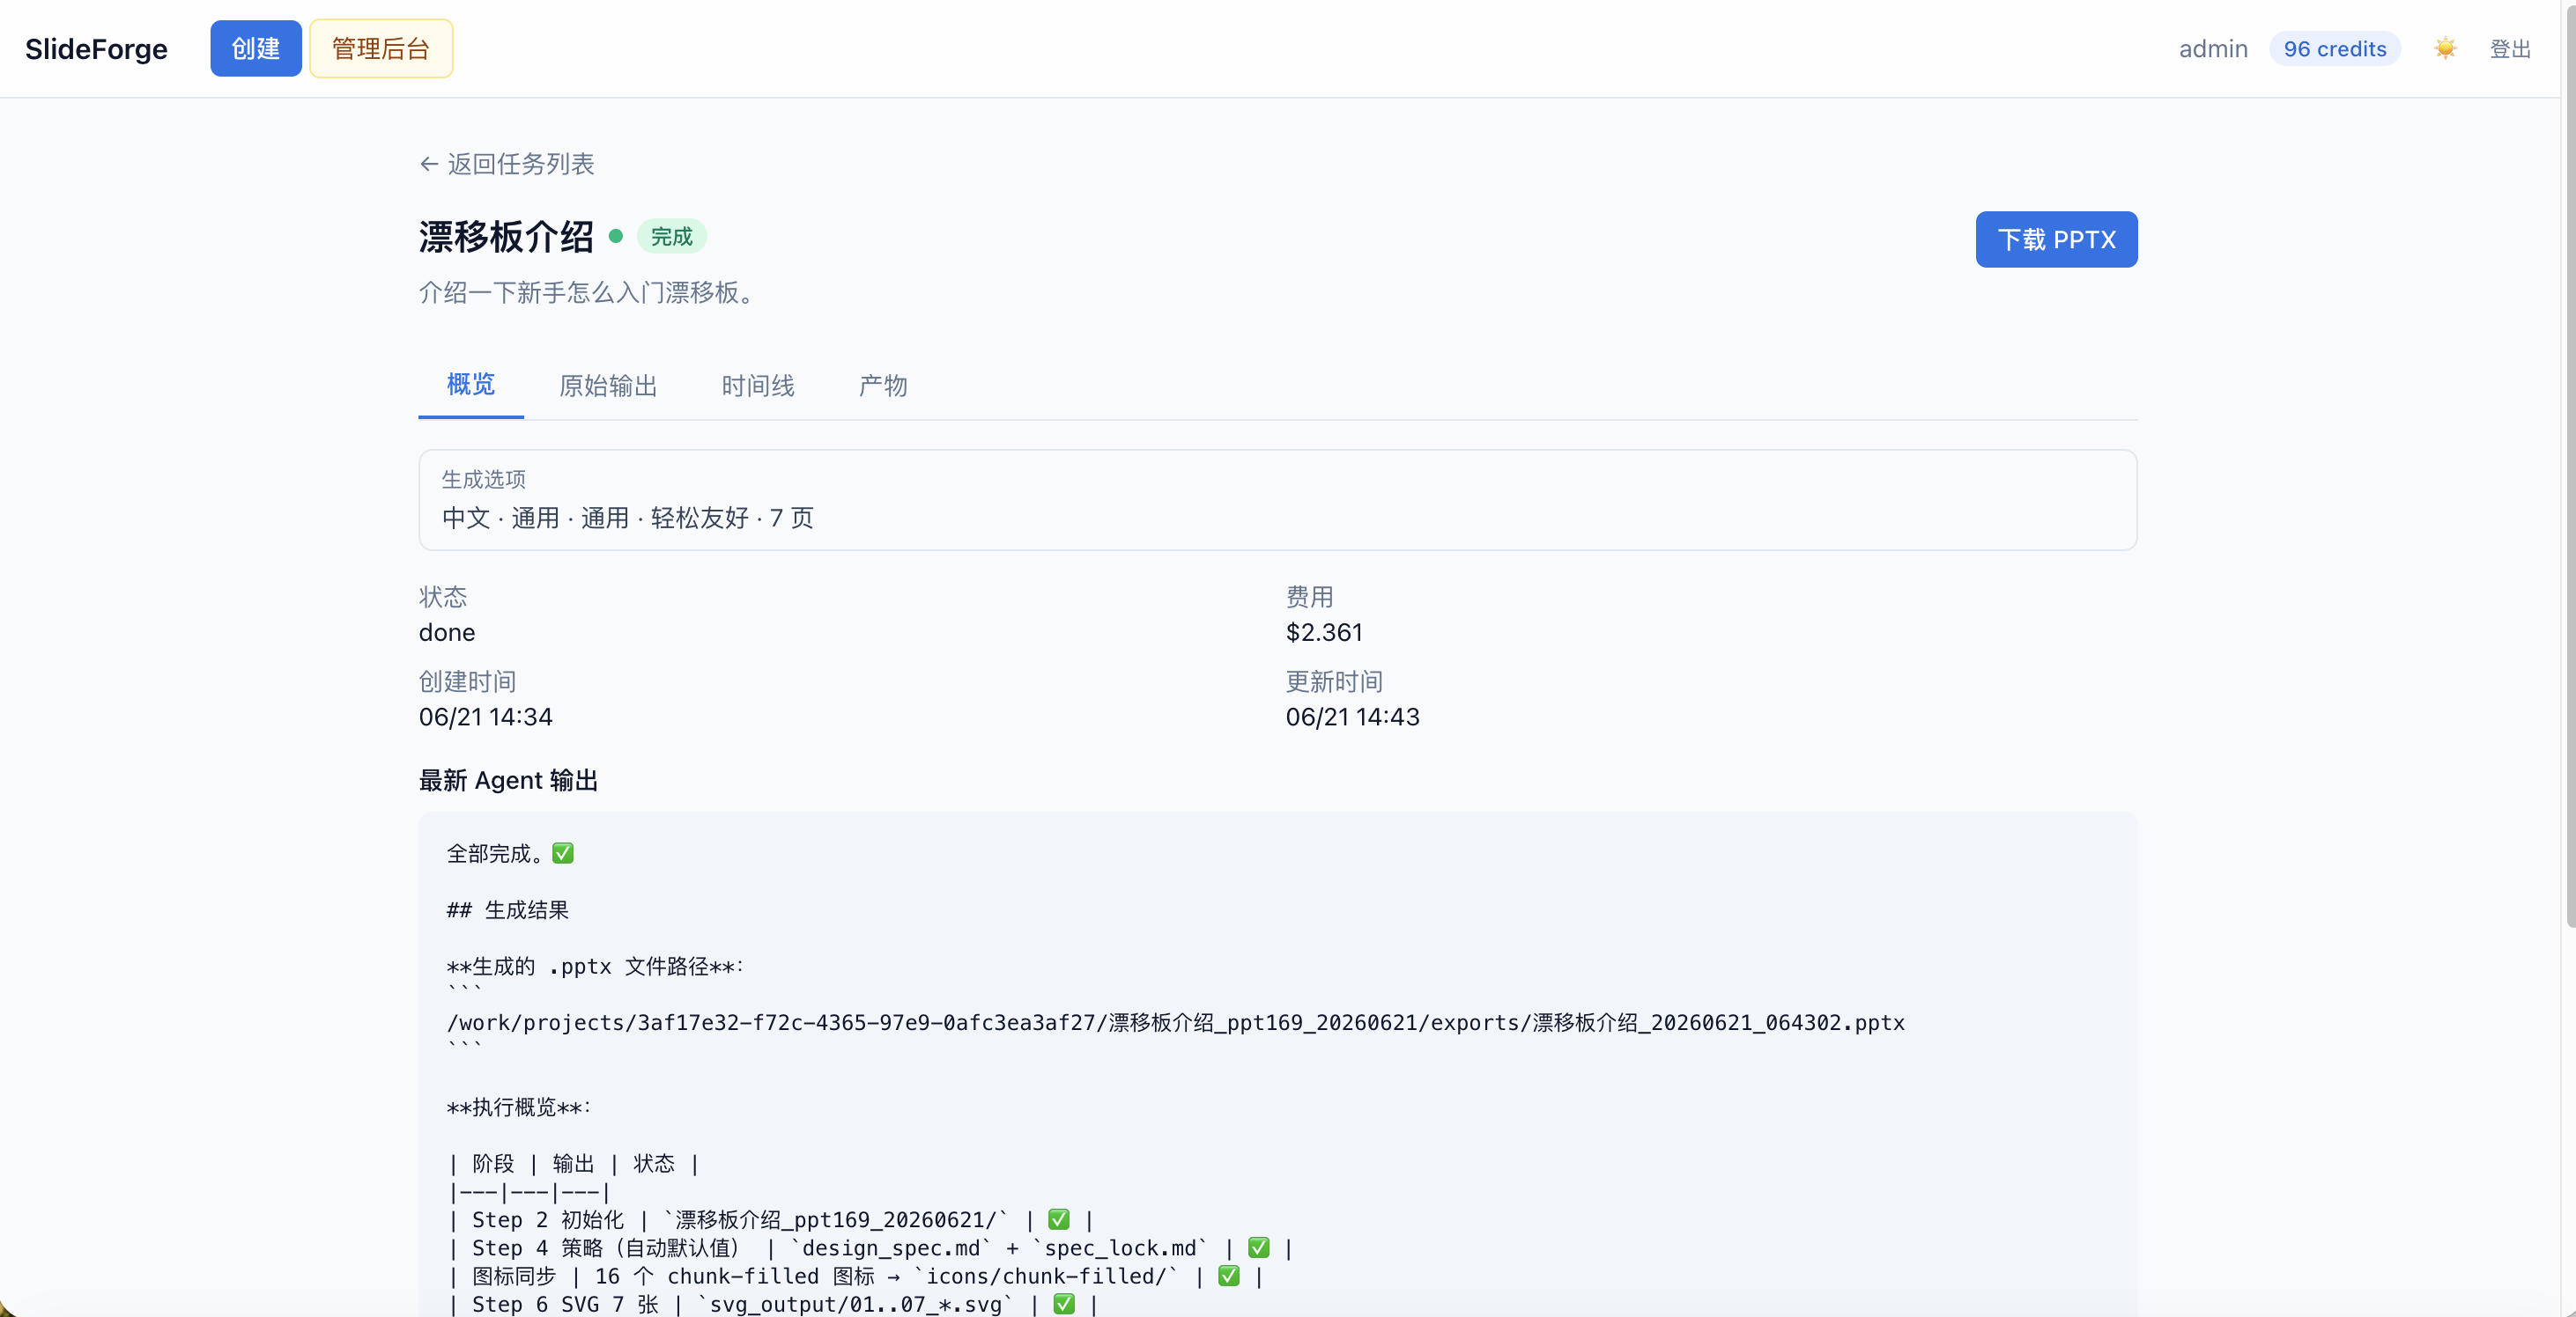Click the **执行概览** line
The height and width of the screenshot is (1317, 2576).
[519, 1107]
